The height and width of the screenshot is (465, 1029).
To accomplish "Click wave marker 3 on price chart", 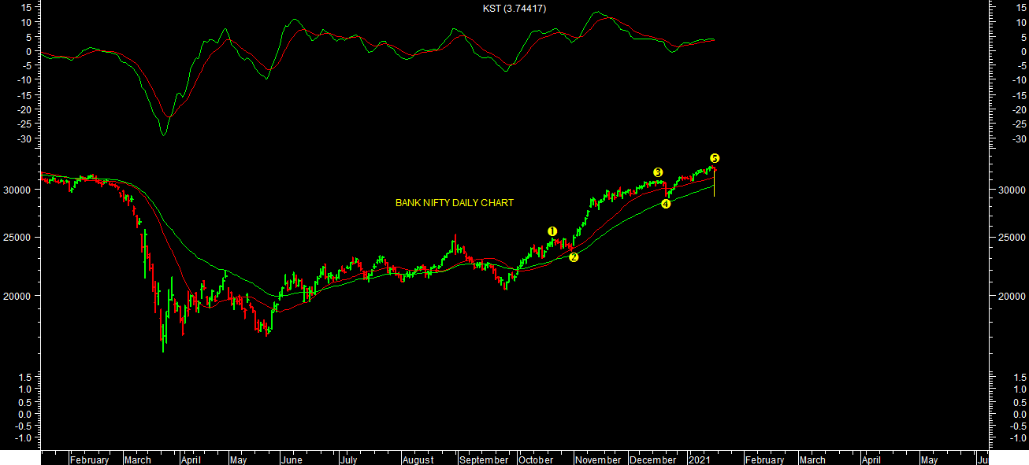I will click(658, 172).
